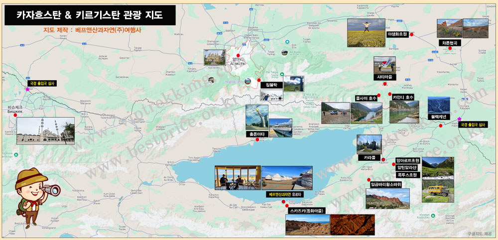Click the 촐폰아타 label
This screenshot has width=498, height=240.
click(257, 134)
